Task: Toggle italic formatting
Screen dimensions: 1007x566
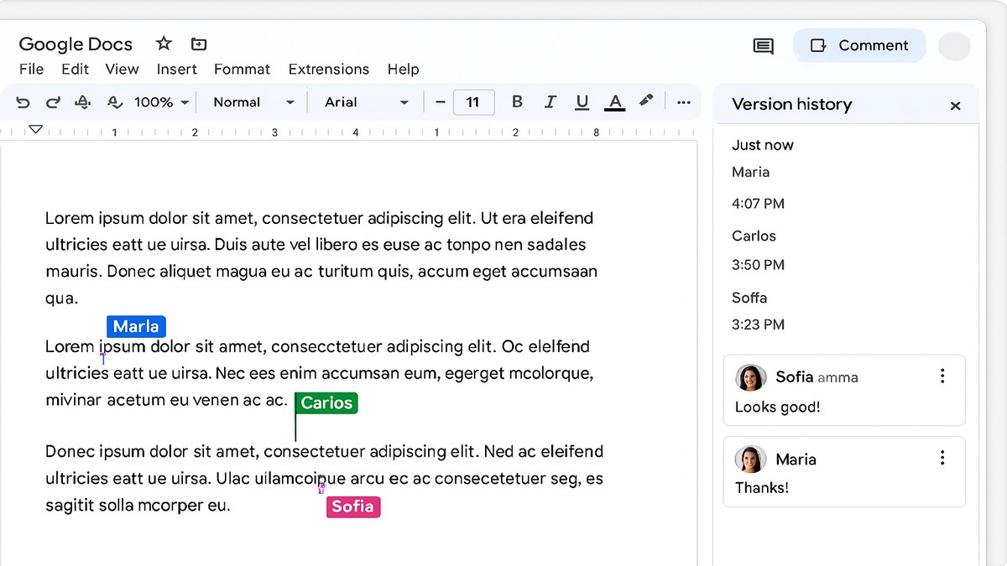Action: (x=550, y=101)
